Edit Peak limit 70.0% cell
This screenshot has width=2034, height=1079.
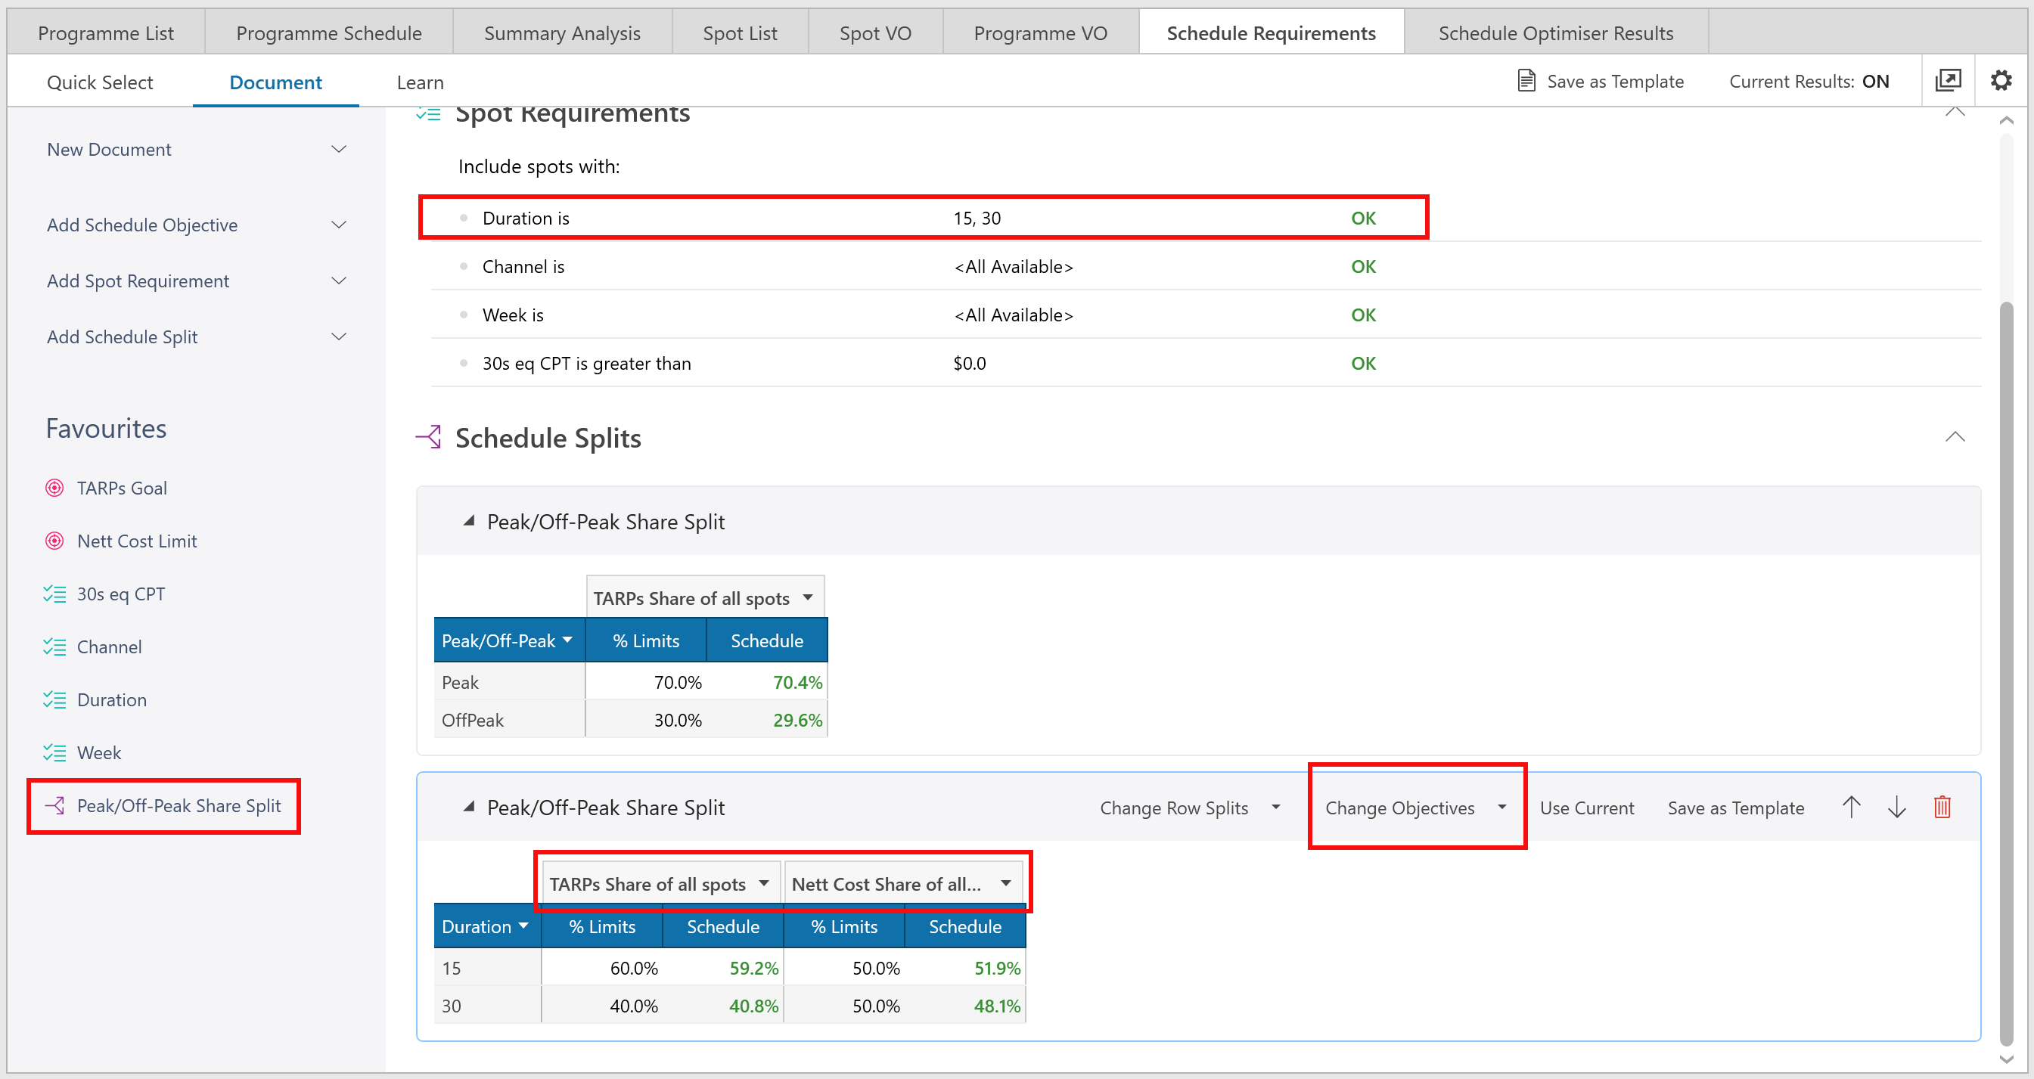(645, 682)
